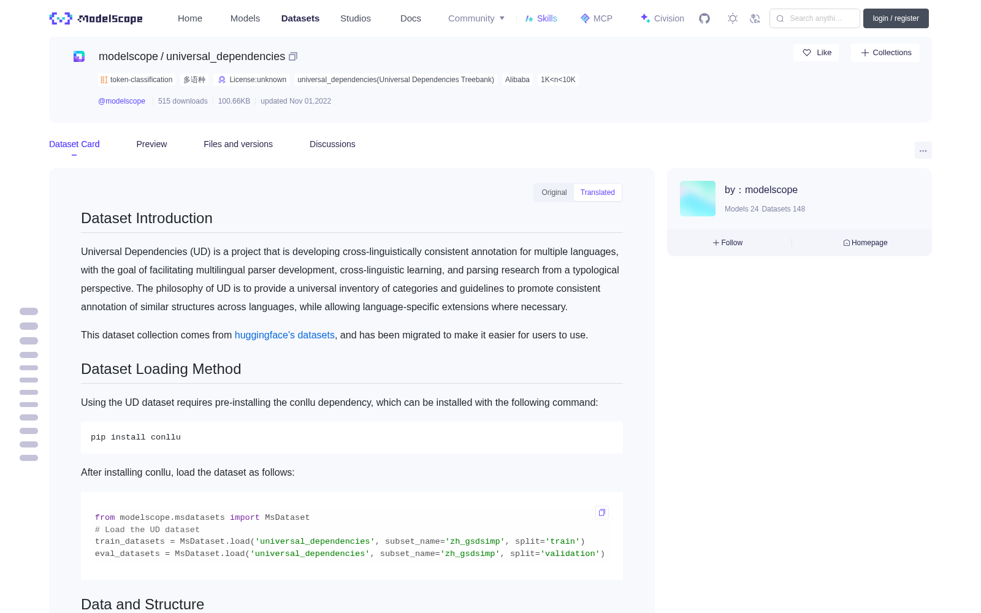
Task: Click the home icon beside Homepage
Action: coord(847,243)
